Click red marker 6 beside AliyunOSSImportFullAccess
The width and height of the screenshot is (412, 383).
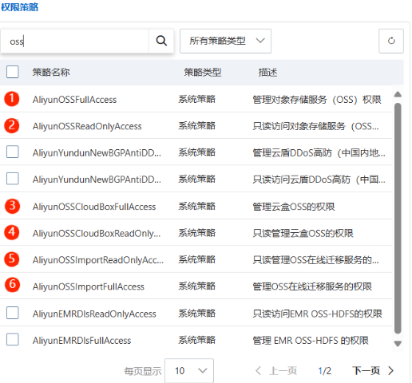point(12,285)
